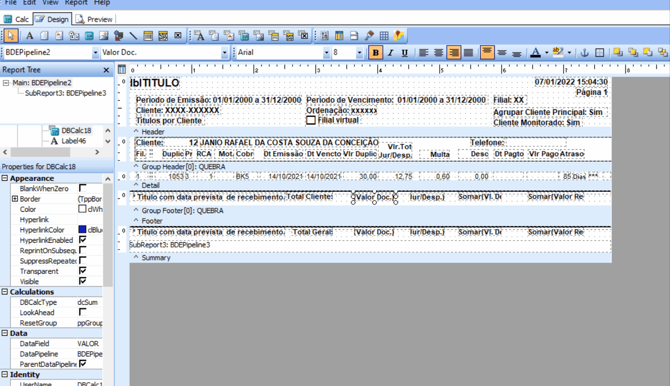Select the DBRichText data component tool

[229, 36]
